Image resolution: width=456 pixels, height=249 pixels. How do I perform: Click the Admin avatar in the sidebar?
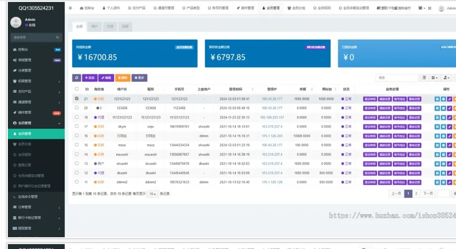coord(17,22)
